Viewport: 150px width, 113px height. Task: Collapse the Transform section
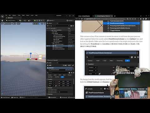click(47, 79)
